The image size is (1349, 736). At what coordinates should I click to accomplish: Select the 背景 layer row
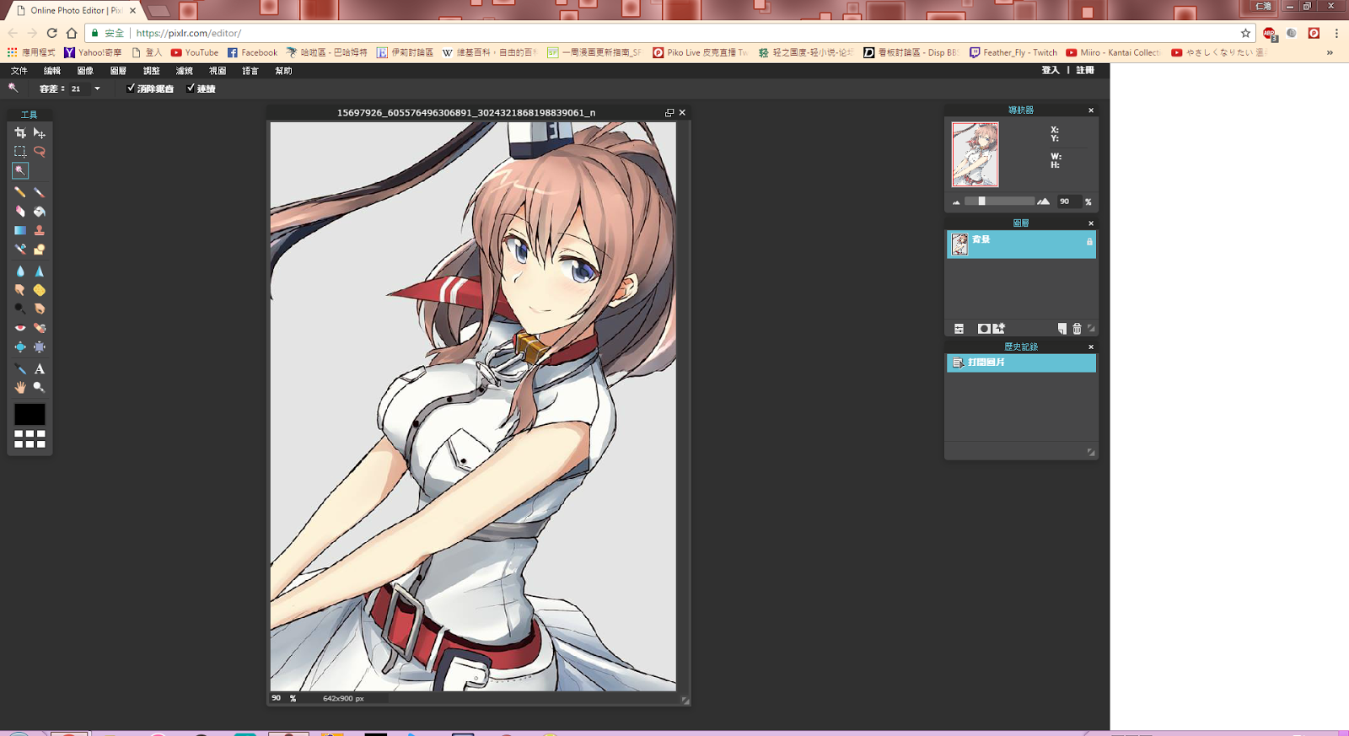[x=1021, y=244]
